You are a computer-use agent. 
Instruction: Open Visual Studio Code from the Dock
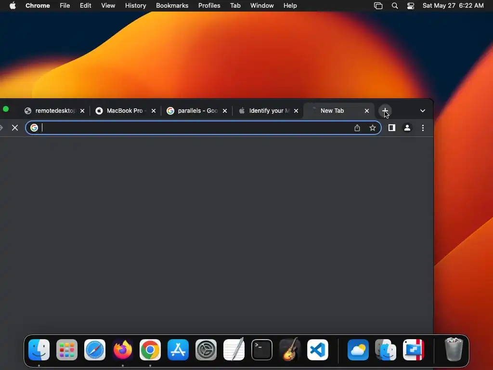point(318,350)
